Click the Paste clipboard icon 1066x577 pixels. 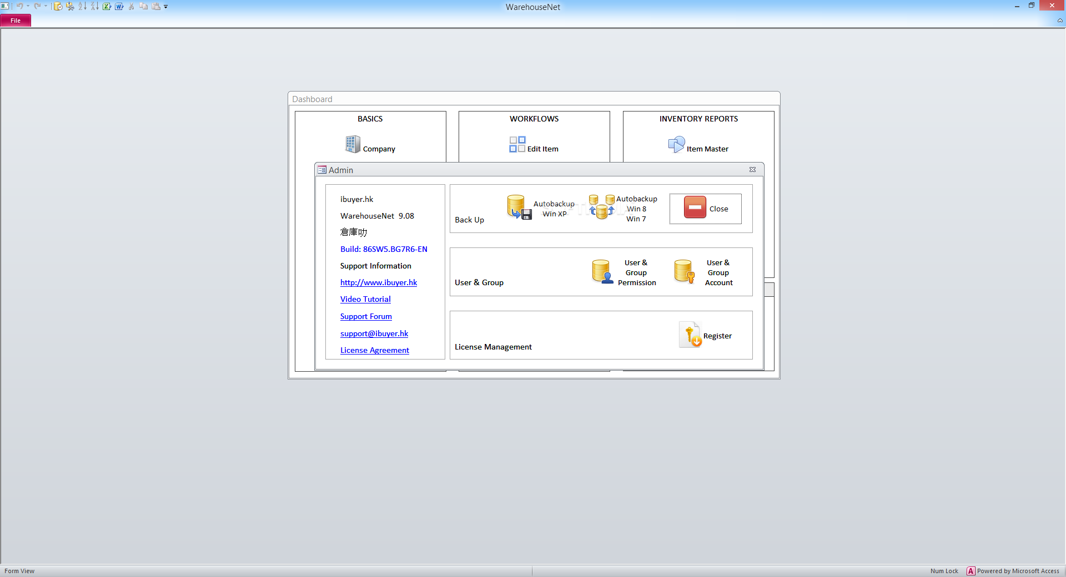click(x=156, y=6)
